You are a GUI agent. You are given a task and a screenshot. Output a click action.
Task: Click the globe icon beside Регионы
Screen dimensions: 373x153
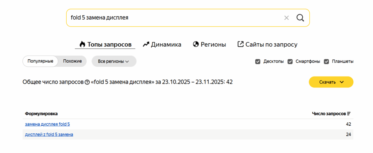click(196, 44)
